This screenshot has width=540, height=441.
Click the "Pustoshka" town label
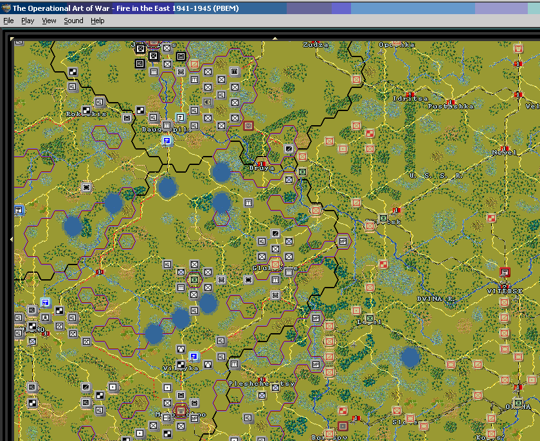click(x=451, y=107)
